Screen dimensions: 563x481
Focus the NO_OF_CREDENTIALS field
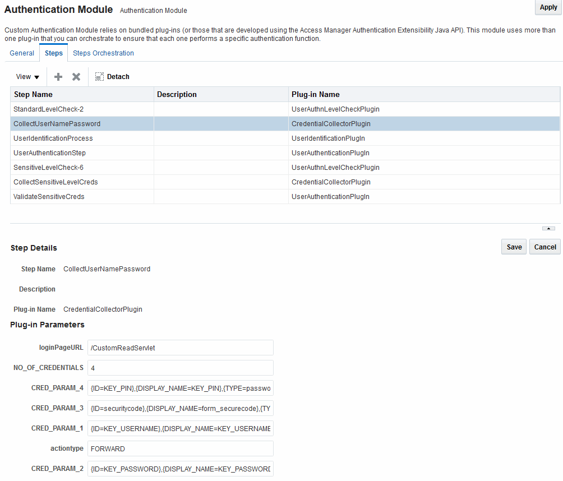coord(180,368)
